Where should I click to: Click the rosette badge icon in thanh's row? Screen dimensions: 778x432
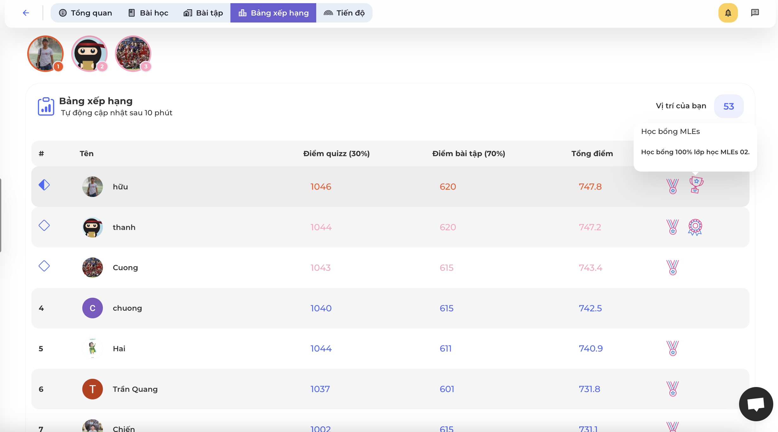click(x=695, y=227)
